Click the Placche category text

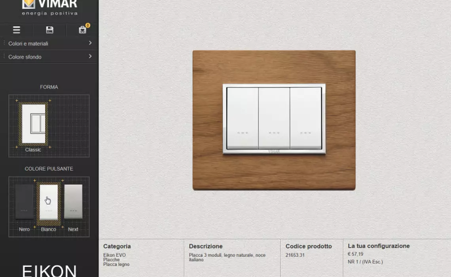tap(111, 260)
